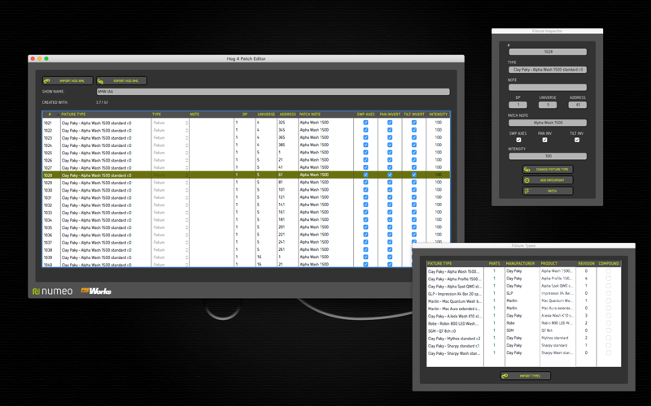Click Patch Note field in Fixture Inspector

548,123
